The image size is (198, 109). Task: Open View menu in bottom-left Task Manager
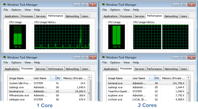28,63
